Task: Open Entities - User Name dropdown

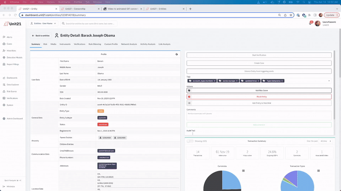Action: pos(43,23)
